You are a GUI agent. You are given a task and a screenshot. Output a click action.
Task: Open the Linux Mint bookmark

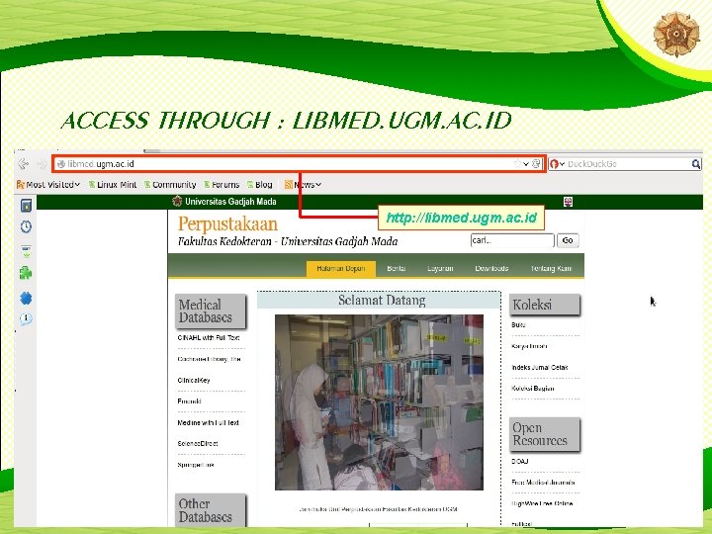113,184
